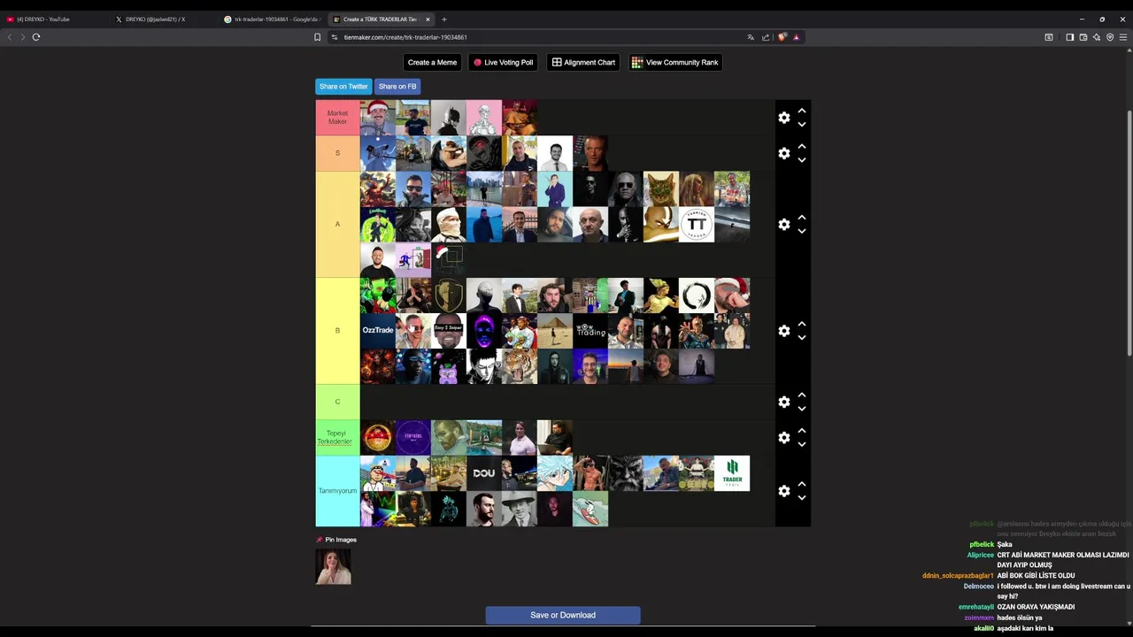Open a new browser tab

444,19
